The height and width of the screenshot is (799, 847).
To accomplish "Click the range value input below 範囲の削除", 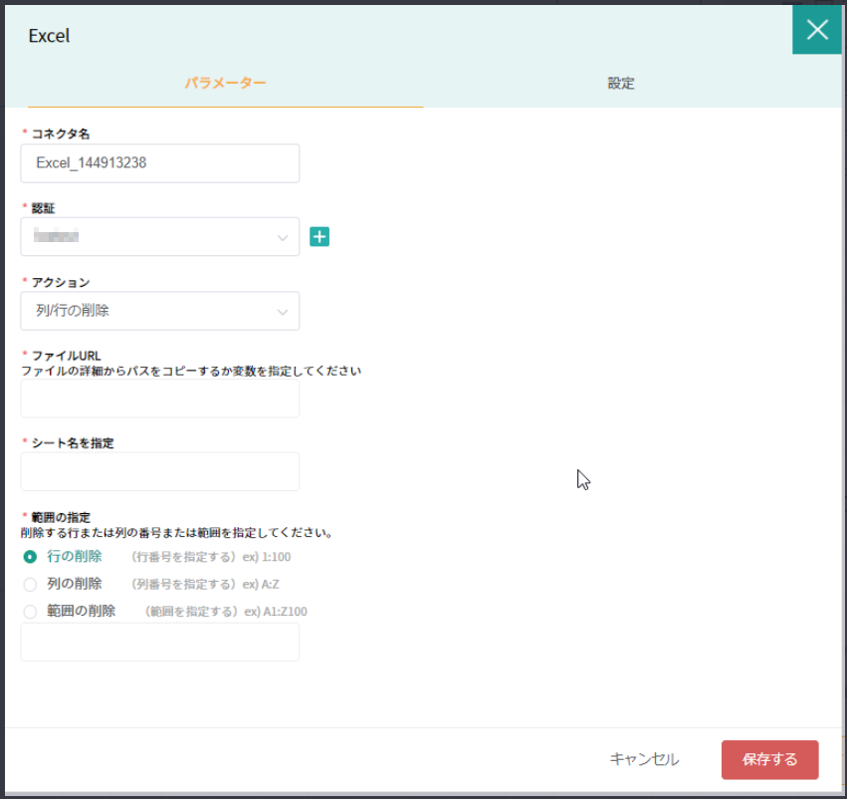I will (160, 643).
